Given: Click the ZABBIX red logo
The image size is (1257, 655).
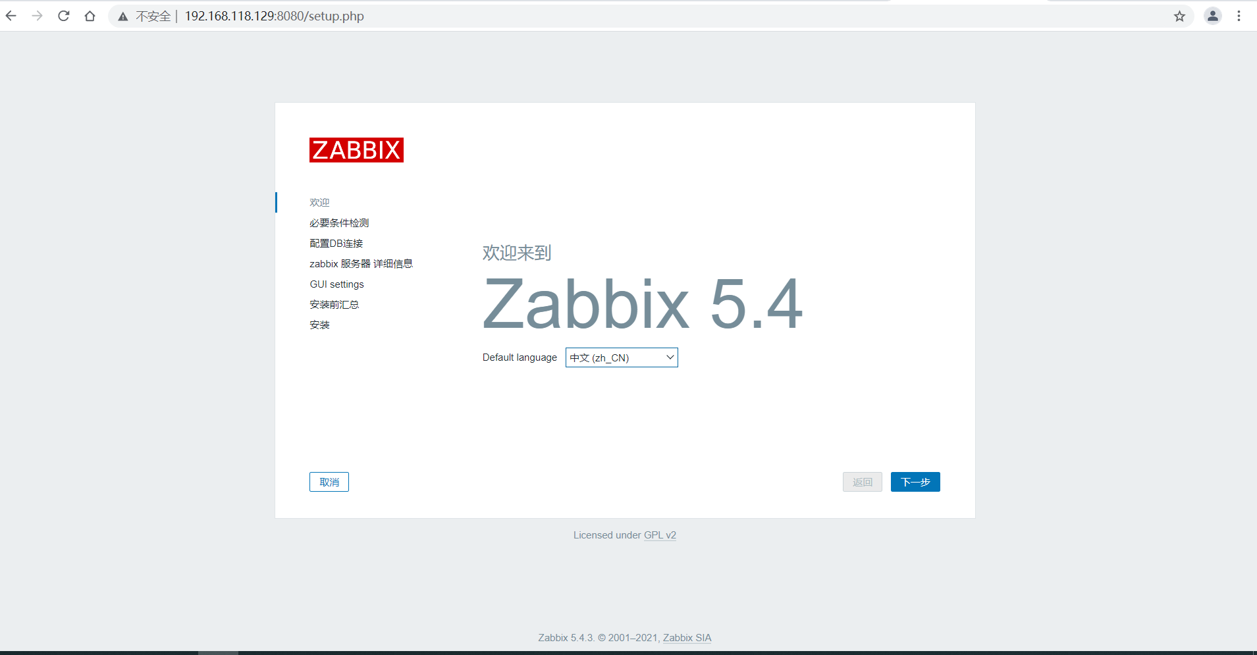Looking at the screenshot, I should click(356, 149).
